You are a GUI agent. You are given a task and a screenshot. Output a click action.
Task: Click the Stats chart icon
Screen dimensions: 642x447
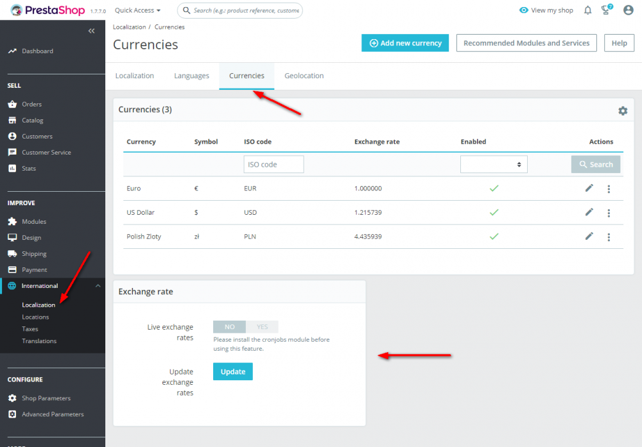coord(12,168)
